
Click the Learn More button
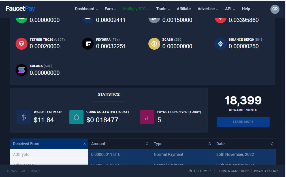(x=243, y=122)
